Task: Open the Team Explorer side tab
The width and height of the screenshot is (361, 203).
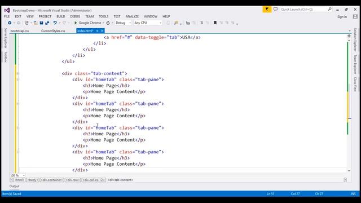Action: [x=355, y=64]
